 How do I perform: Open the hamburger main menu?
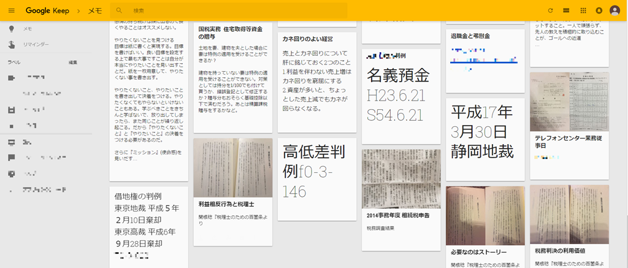(11, 10)
